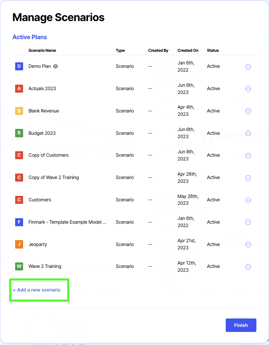Select Finmark Template Example Model scenario
The width and height of the screenshot is (269, 345).
pyautogui.click(x=67, y=222)
